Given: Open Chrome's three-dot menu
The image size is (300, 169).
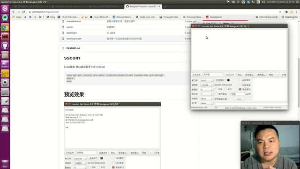Looking at the screenshot, I should click(x=297, y=12).
